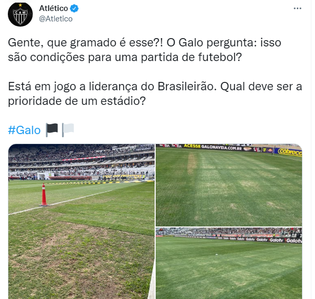This screenshot has height=299, width=315.
Task: Open the three-dot more options menu
Action: [297, 8]
